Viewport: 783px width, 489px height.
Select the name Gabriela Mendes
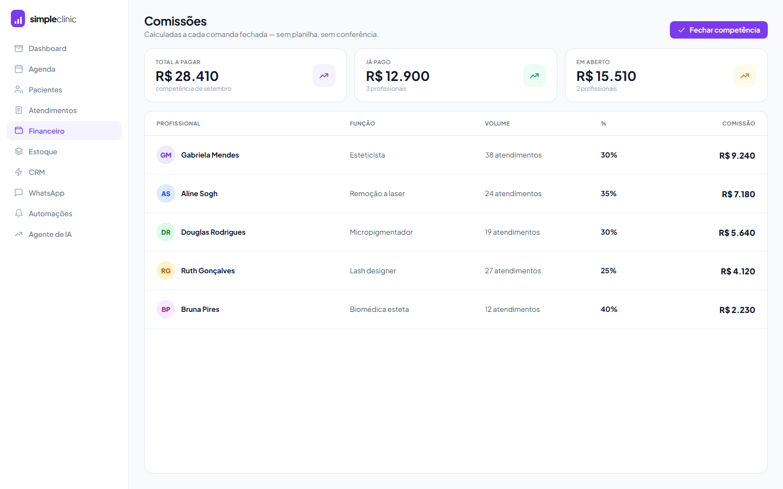click(x=210, y=155)
